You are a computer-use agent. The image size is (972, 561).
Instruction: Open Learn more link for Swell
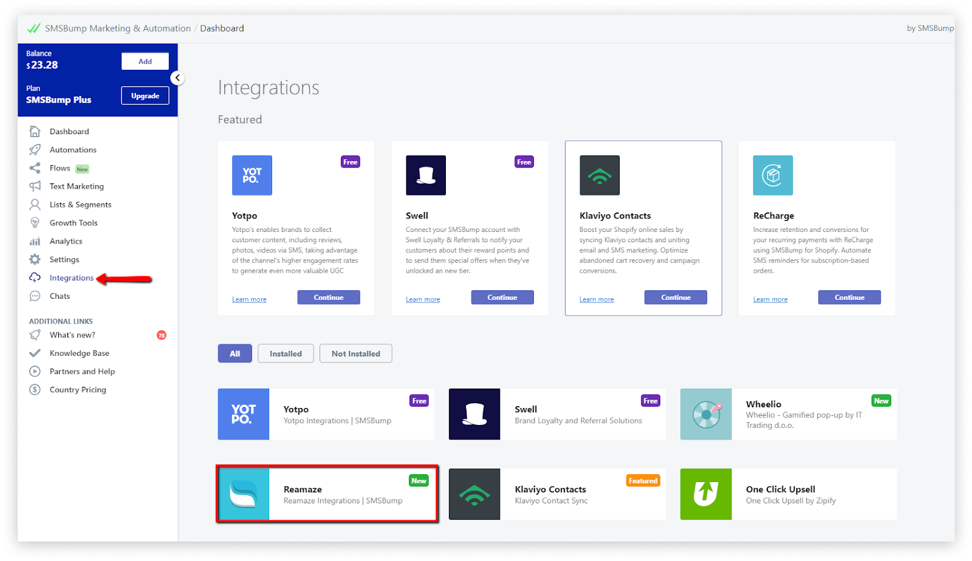(423, 299)
